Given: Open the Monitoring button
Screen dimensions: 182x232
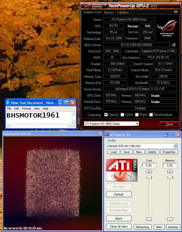Looking at the screenshot, I should pyautogui.click(x=142, y=227).
